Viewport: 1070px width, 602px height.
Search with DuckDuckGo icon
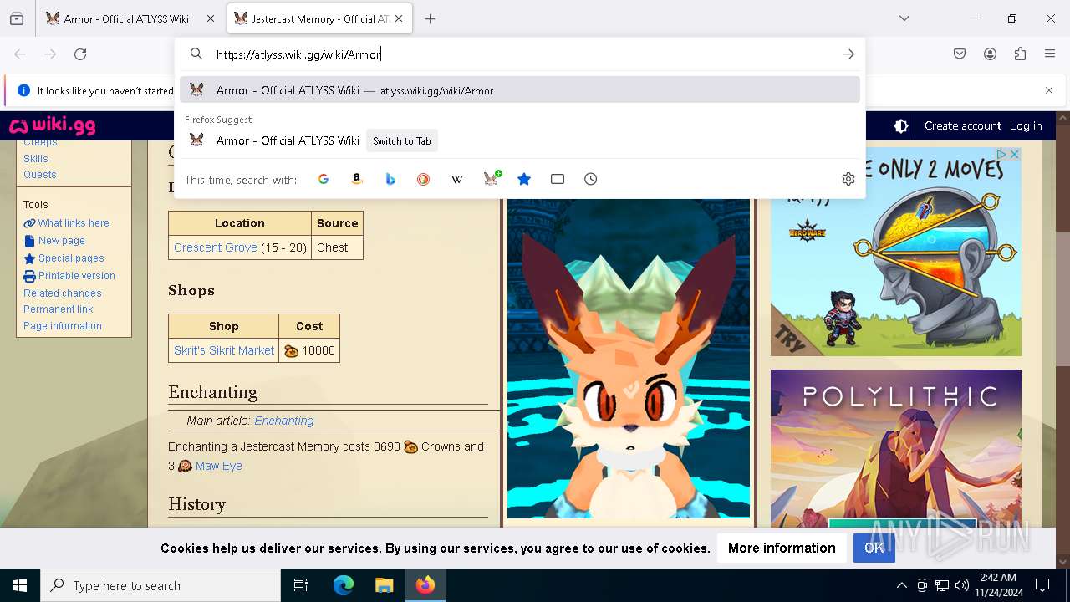point(424,179)
